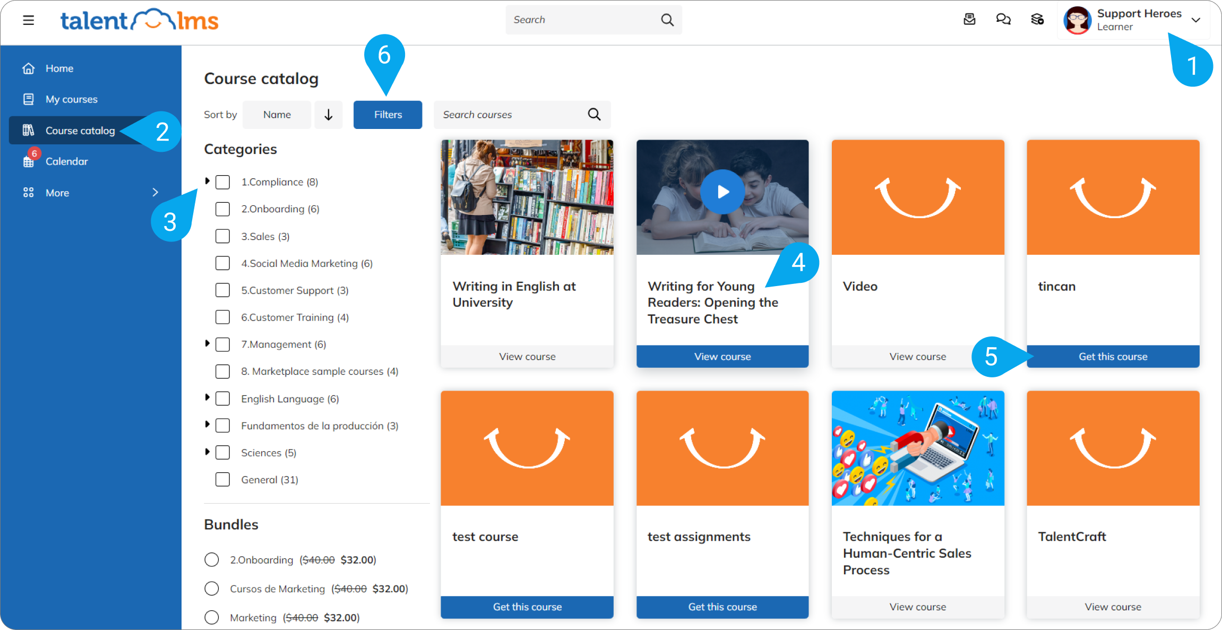The height and width of the screenshot is (630, 1222).
Task: Go to My courses in the sidebar
Action: (71, 99)
